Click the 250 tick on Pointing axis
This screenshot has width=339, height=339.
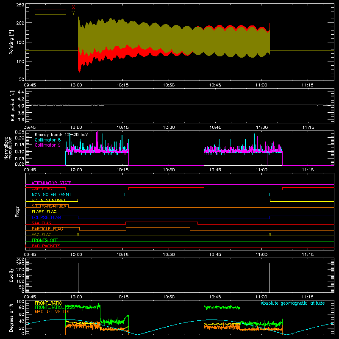[20, 5]
